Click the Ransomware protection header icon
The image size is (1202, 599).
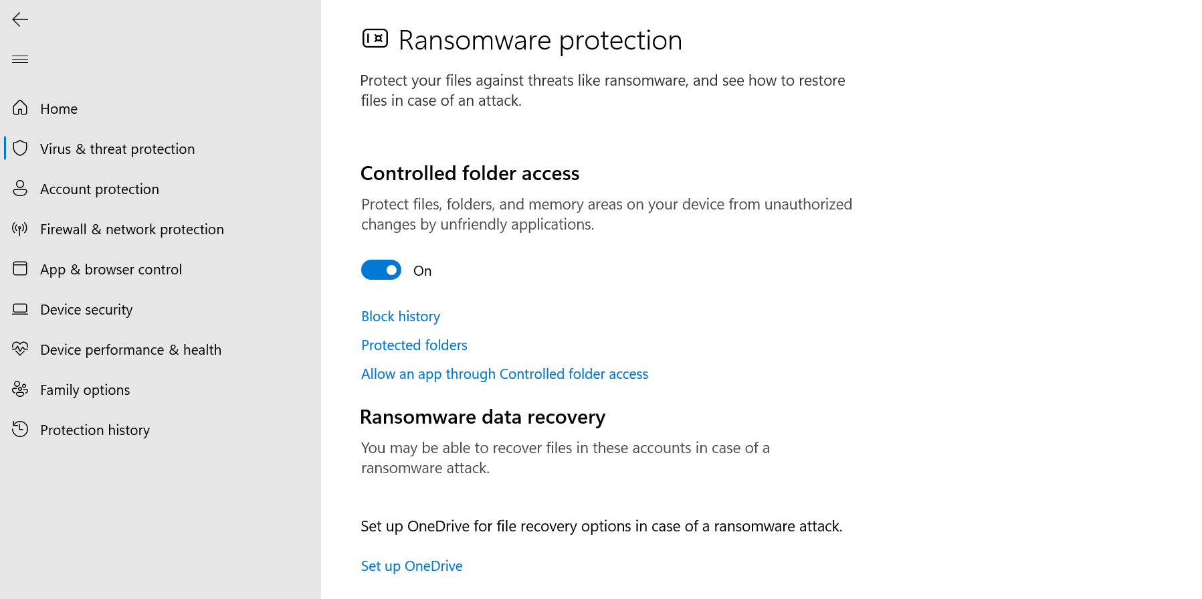coord(375,38)
